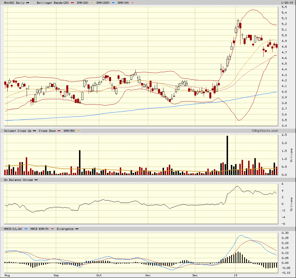Viewport: 296px width, 278px height.
Task: Click the 6 On Balance Volume axis value
Action: click(282, 184)
